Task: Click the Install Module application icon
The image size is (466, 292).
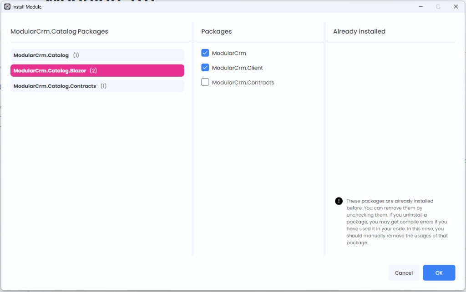Action: [7, 6]
